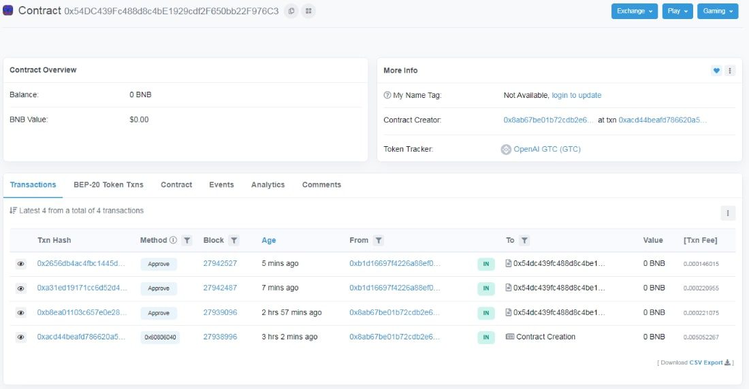
Task: Open block 27942527 details
Action: click(x=220, y=264)
